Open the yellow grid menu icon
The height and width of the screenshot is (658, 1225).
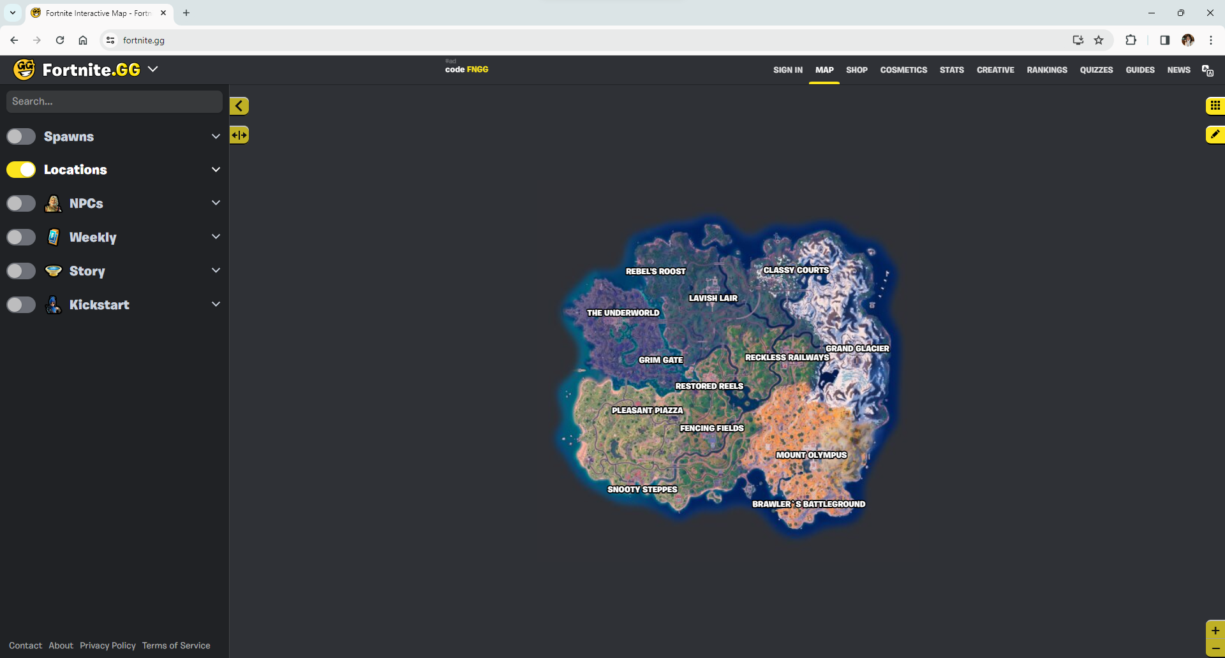[1215, 105]
